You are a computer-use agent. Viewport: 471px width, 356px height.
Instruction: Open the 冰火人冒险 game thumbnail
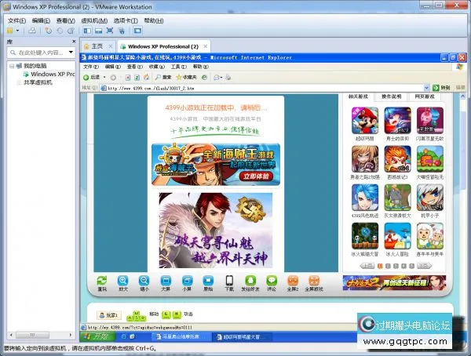(397, 235)
